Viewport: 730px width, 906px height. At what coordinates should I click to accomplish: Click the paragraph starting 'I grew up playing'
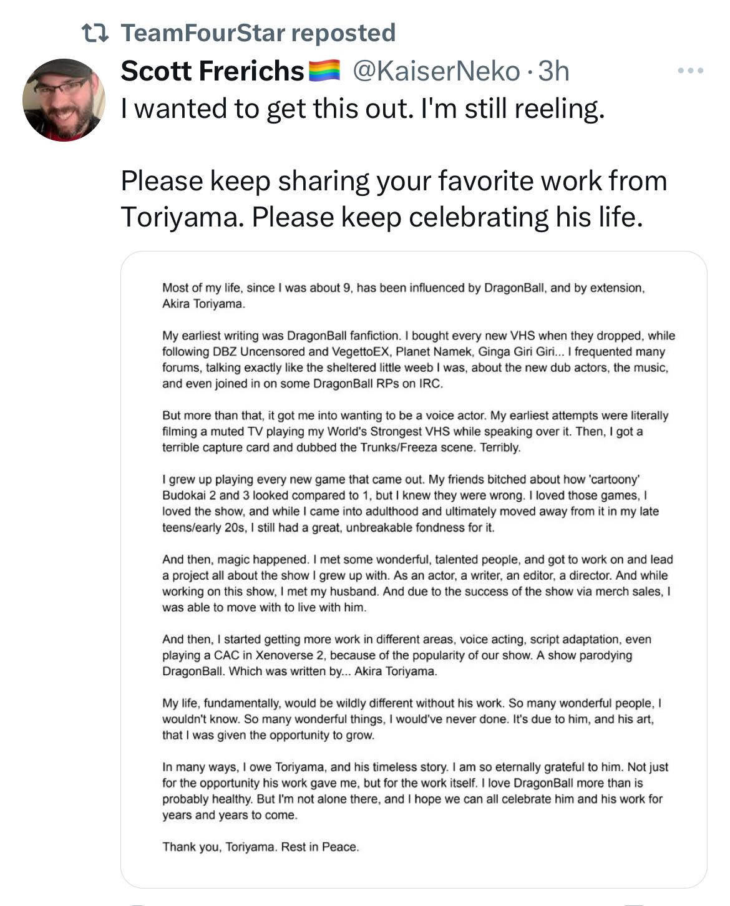point(411,503)
